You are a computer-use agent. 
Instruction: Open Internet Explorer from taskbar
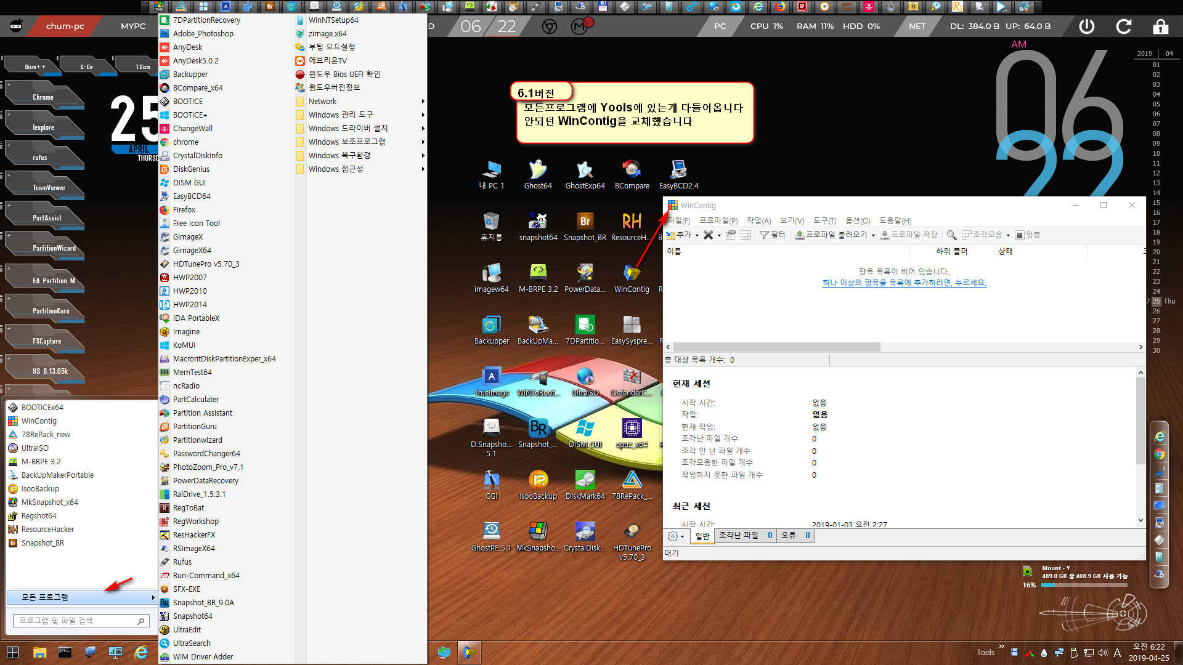[141, 653]
